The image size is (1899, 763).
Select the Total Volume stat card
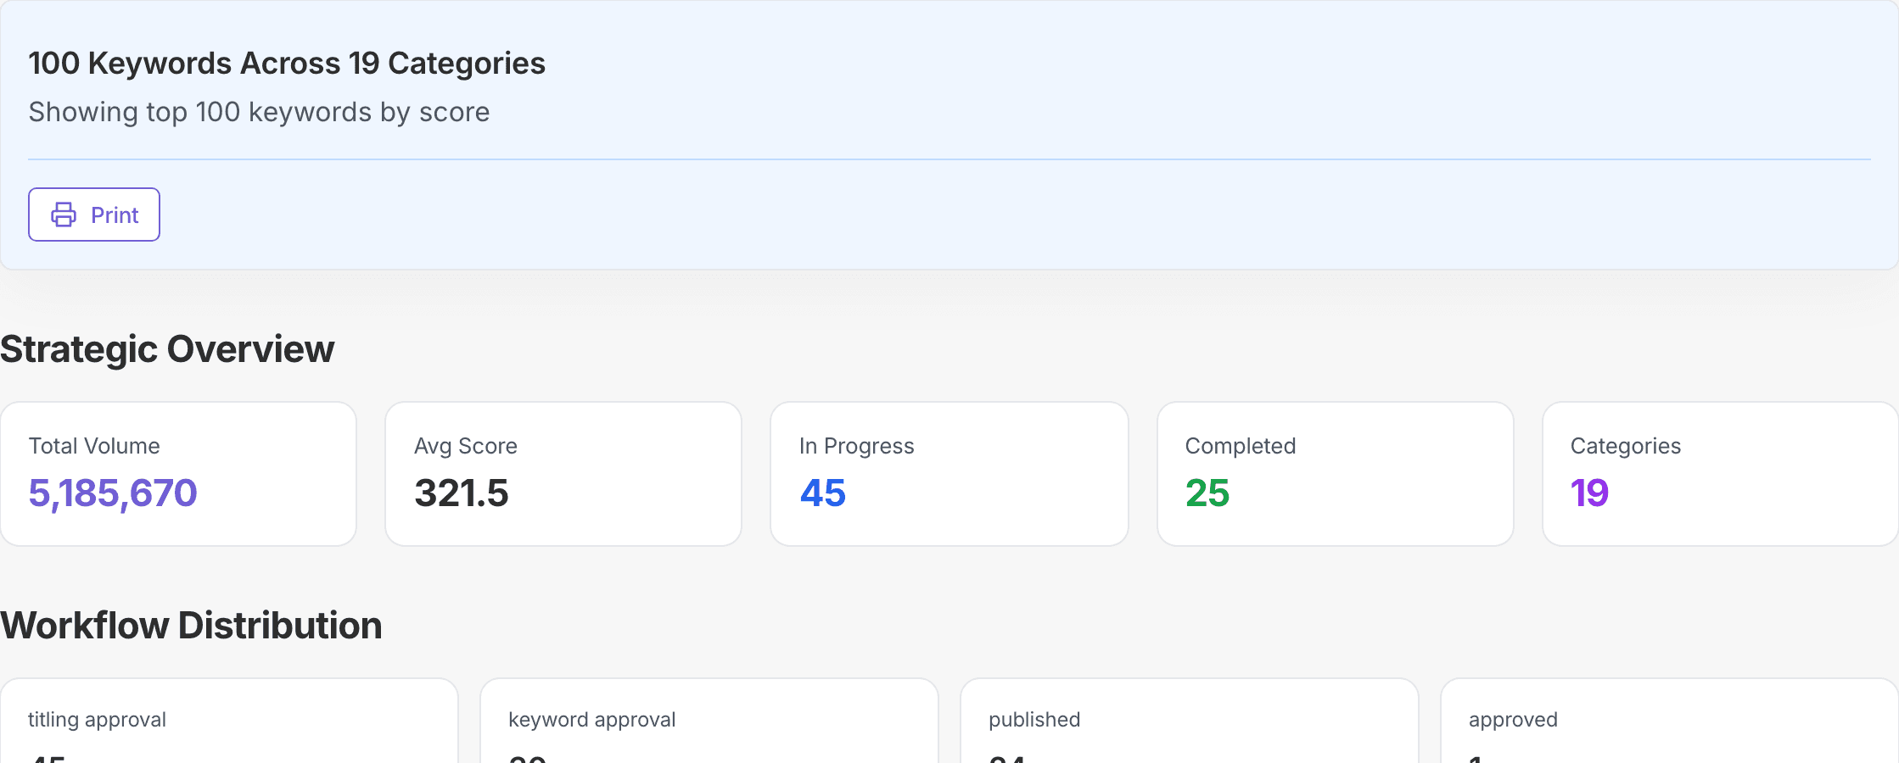click(x=178, y=473)
